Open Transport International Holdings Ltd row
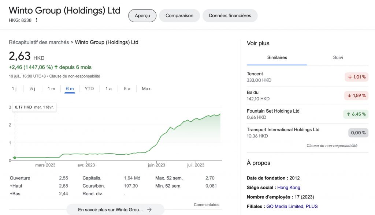The height and width of the screenshot is (215, 375). point(308,133)
